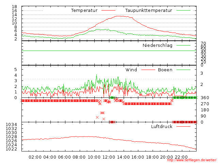
Task: Click the red wind-direction marker cluster near 180
Action: click(x=102, y=113)
